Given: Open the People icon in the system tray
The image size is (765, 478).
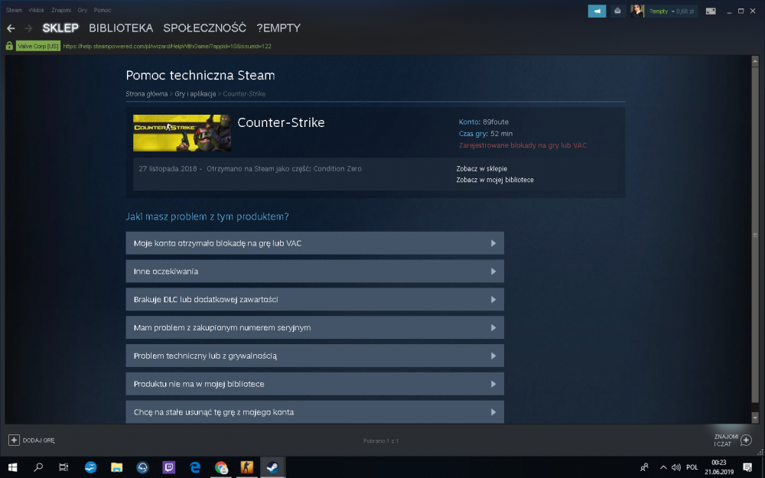Looking at the screenshot, I should click(644, 467).
